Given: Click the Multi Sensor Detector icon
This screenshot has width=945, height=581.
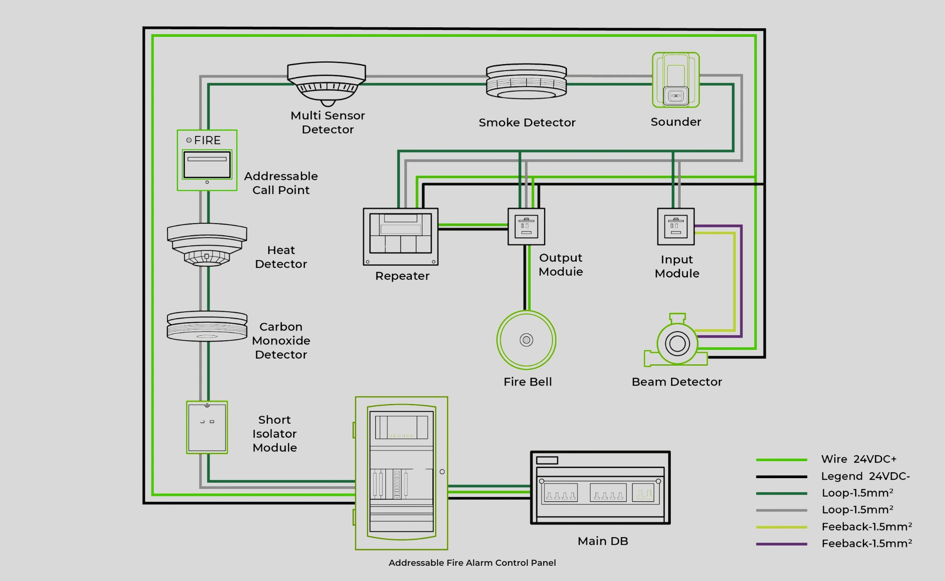Looking at the screenshot, I should tap(327, 83).
